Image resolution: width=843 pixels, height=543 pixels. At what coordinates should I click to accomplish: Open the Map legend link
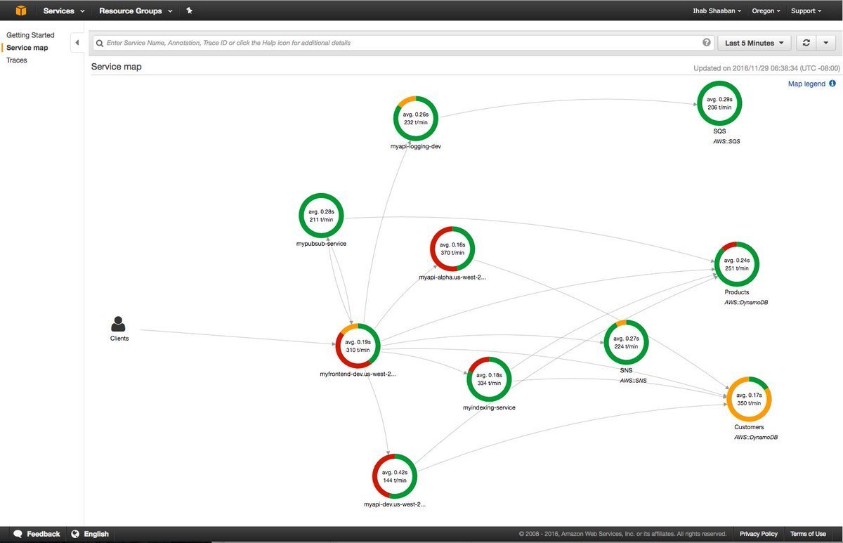tap(806, 84)
